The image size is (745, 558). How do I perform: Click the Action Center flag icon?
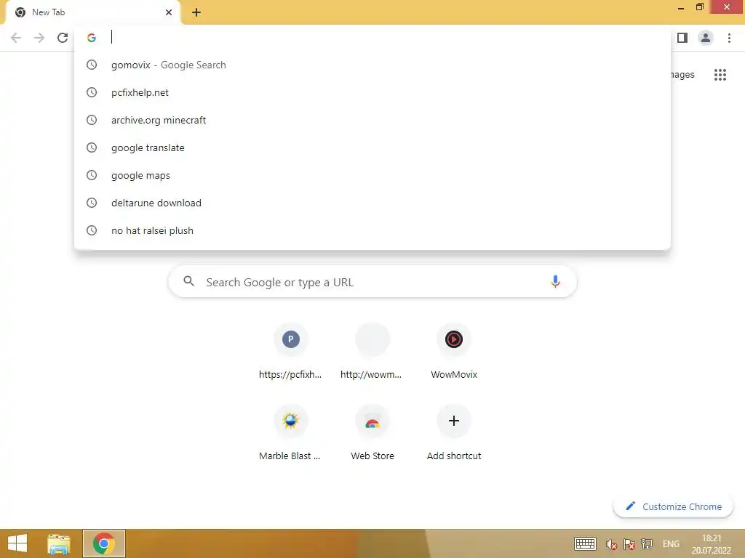[629, 544]
